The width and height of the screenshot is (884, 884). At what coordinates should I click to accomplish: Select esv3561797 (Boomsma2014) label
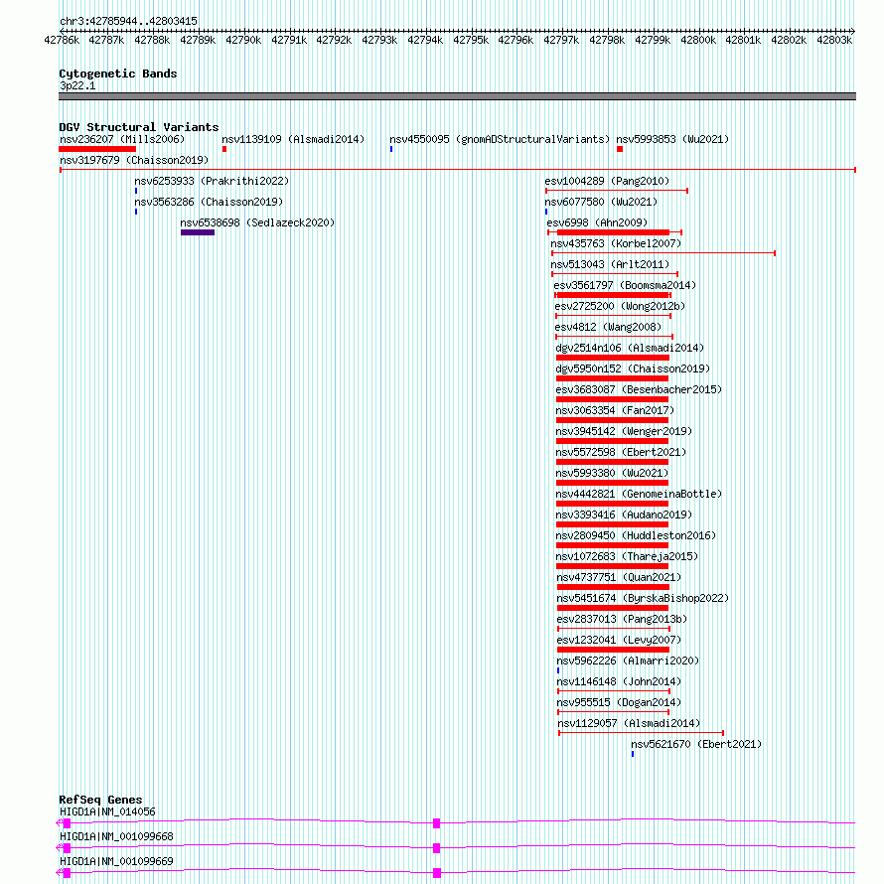(x=625, y=285)
